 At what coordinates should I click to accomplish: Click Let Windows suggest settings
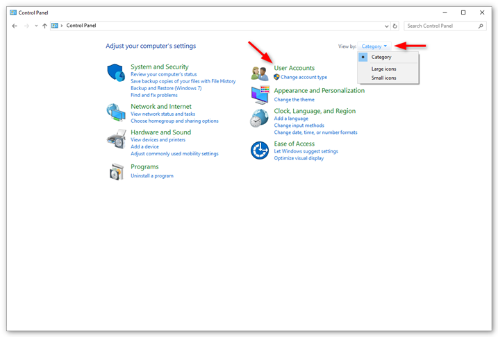click(x=306, y=151)
